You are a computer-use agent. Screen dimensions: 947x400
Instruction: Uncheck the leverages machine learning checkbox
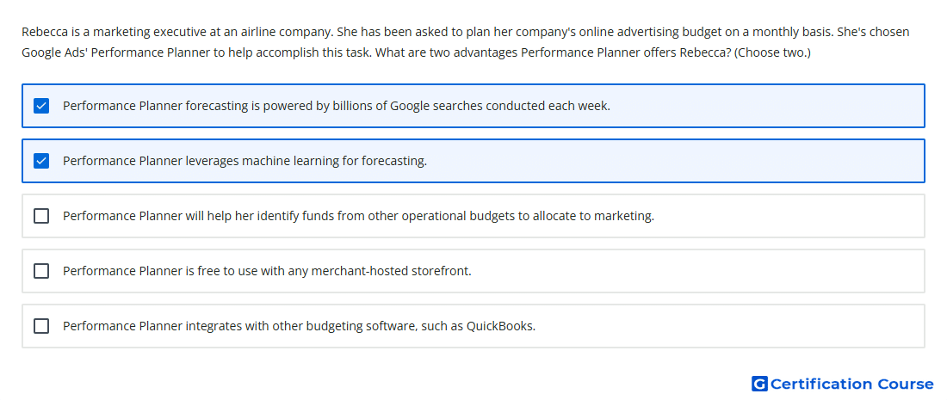pyautogui.click(x=41, y=161)
